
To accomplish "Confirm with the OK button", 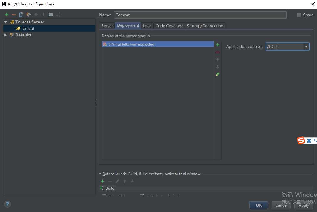I will point(258,205).
